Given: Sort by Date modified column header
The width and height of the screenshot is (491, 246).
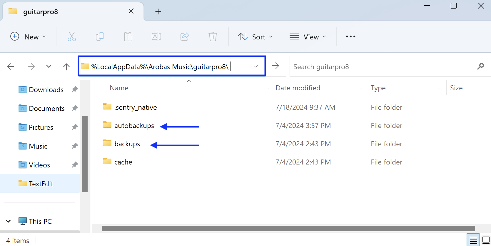Looking at the screenshot, I should (298, 88).
